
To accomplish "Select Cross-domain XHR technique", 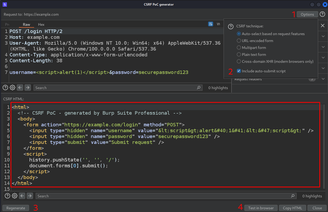I will coord(275,61).
